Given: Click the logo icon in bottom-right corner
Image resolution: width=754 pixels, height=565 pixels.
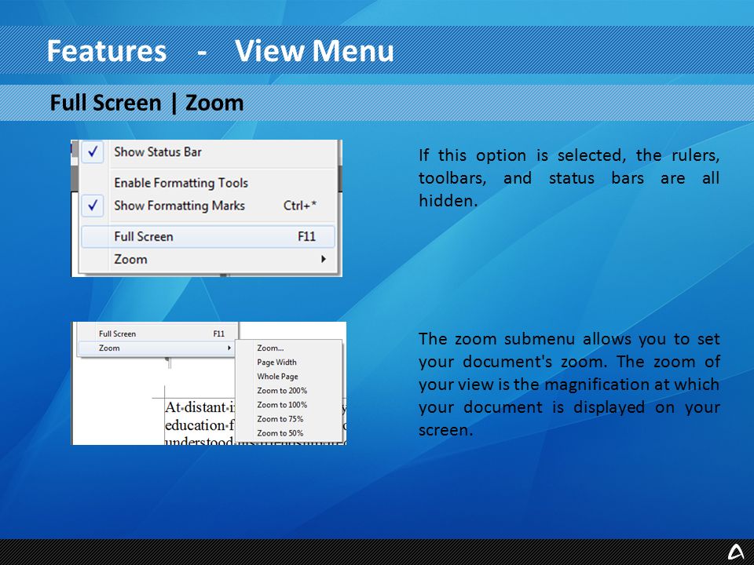Looking at the screenshot, I should 736,552.
